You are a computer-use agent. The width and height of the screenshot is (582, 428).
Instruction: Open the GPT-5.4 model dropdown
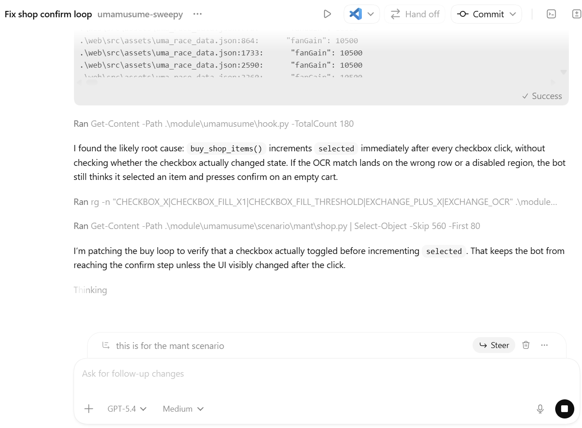[x=127, y=409]
